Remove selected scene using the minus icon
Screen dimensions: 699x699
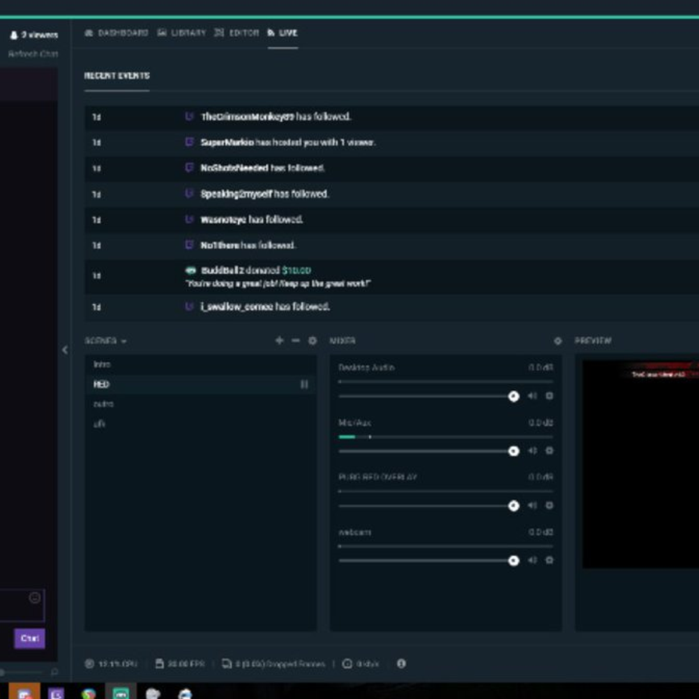coord(294,340)
